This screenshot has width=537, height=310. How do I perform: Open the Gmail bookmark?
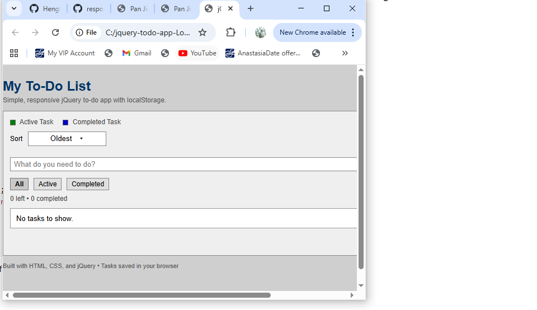(x=136, y=53)
